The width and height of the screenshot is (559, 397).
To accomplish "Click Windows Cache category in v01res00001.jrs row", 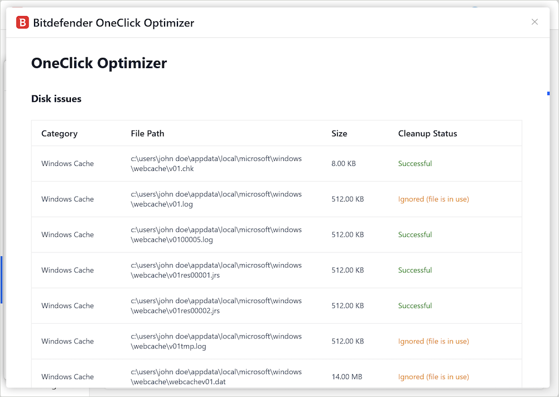I will point(68,270).
